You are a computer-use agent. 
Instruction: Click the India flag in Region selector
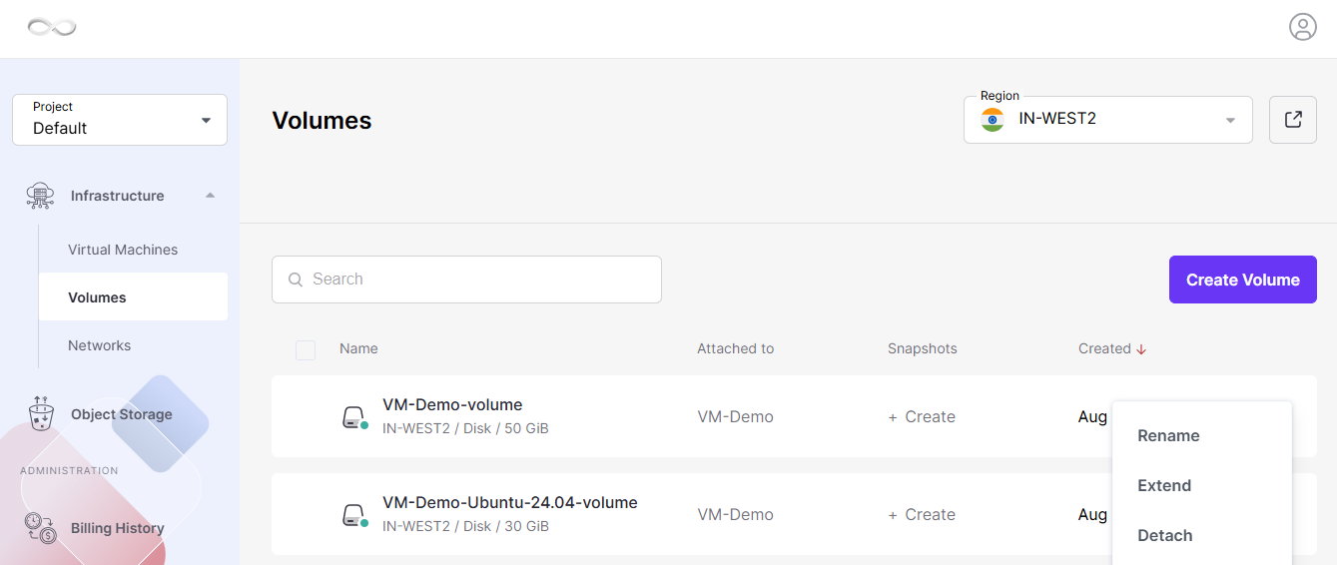[x=993, y=120]
